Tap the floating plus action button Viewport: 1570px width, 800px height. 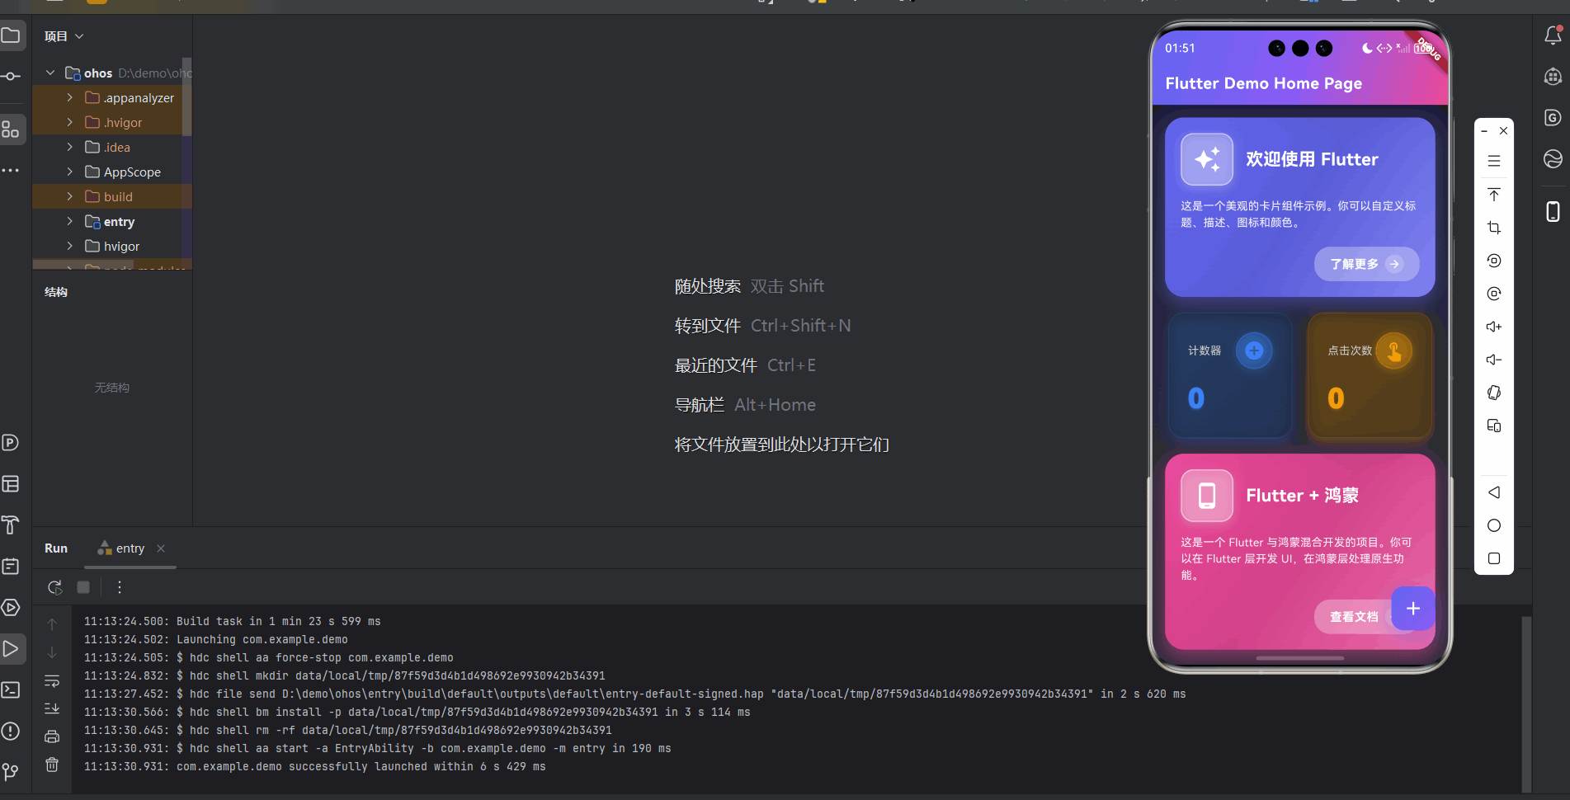point(1412,609)
